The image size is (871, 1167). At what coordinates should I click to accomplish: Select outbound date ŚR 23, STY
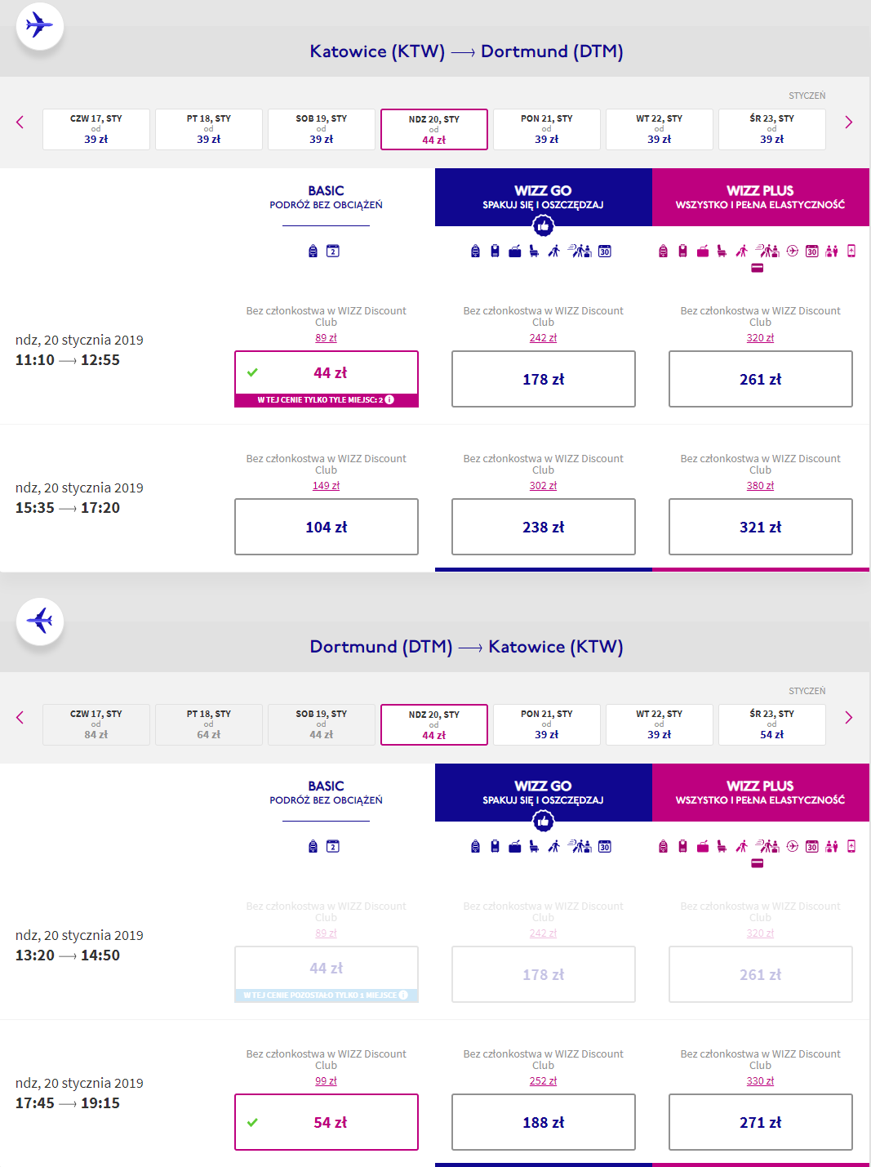(772, 129)
